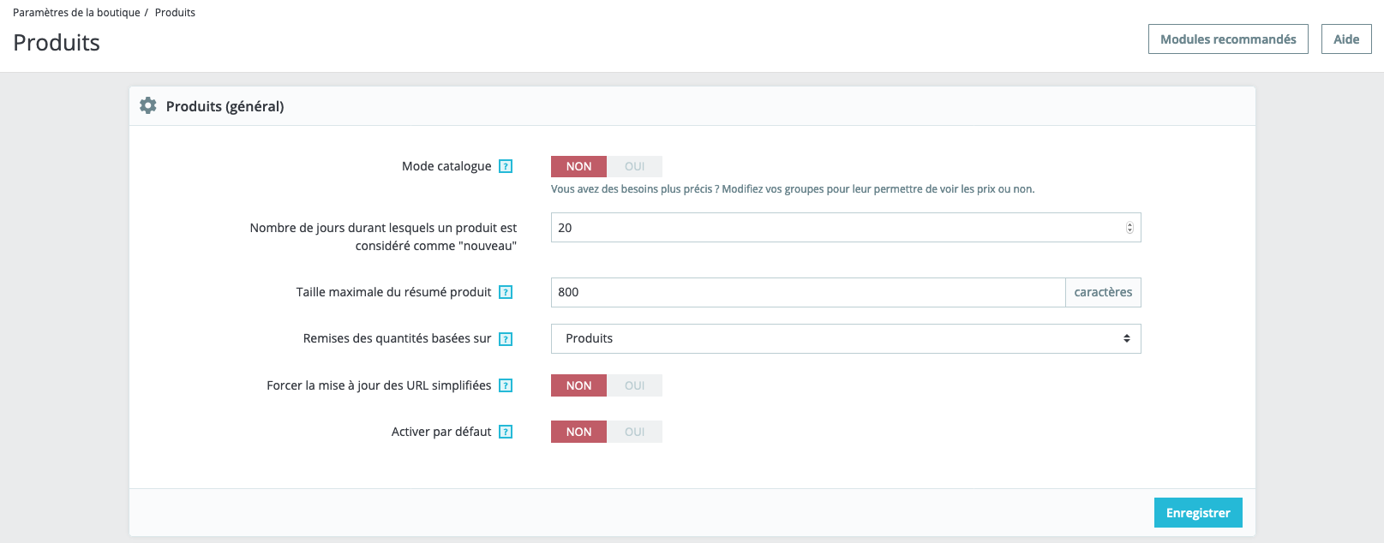Click the Enregistrer button

coord(1198,513)
